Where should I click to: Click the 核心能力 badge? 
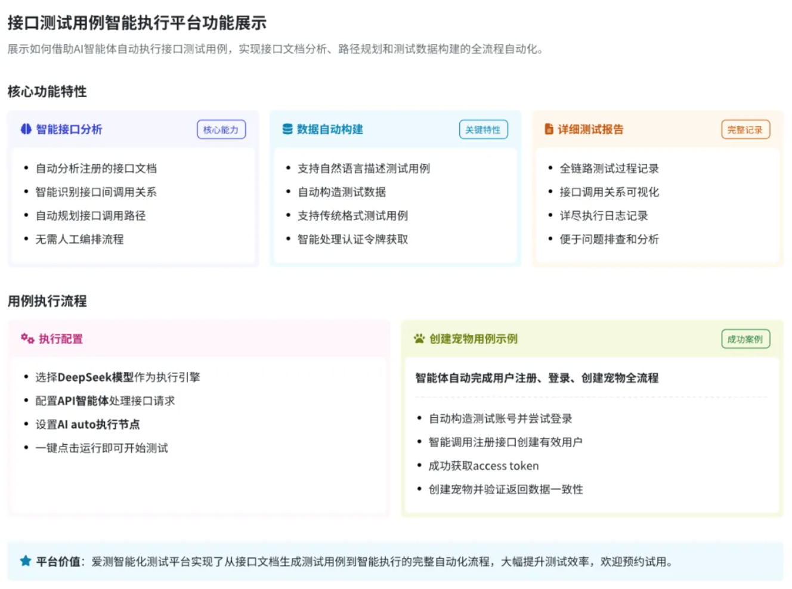coord(221,129)
